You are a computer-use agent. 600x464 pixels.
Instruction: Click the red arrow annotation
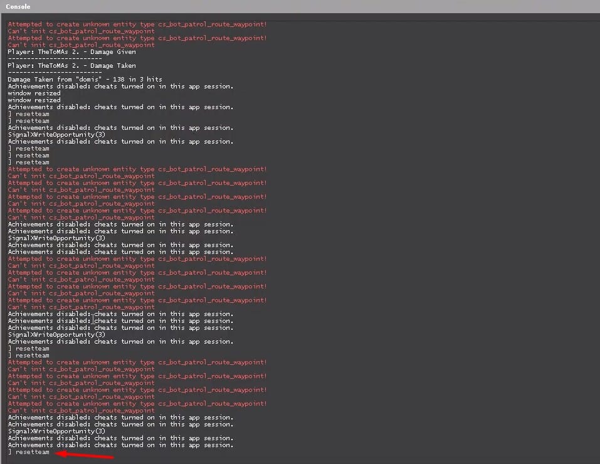85,454
